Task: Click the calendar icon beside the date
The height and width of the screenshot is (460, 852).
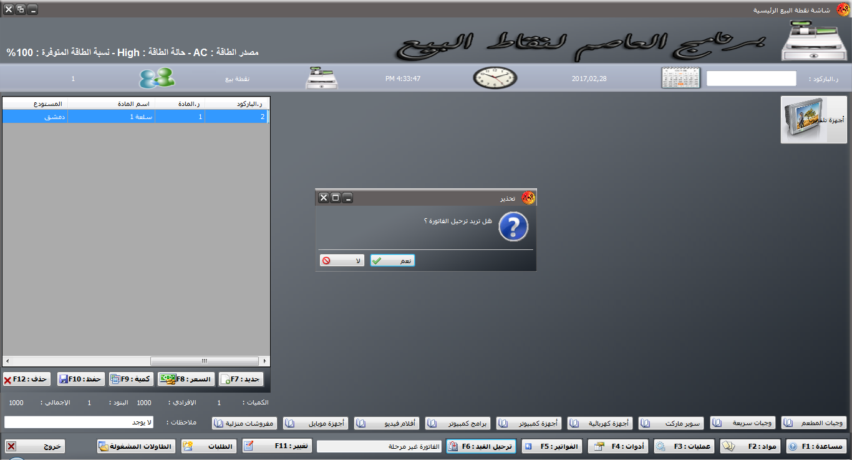Action: [x=680, y=79]
